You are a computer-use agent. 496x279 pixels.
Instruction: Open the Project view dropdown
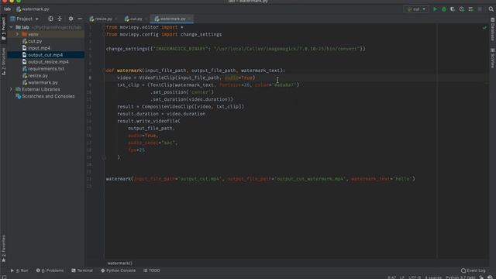click(24, 19)
